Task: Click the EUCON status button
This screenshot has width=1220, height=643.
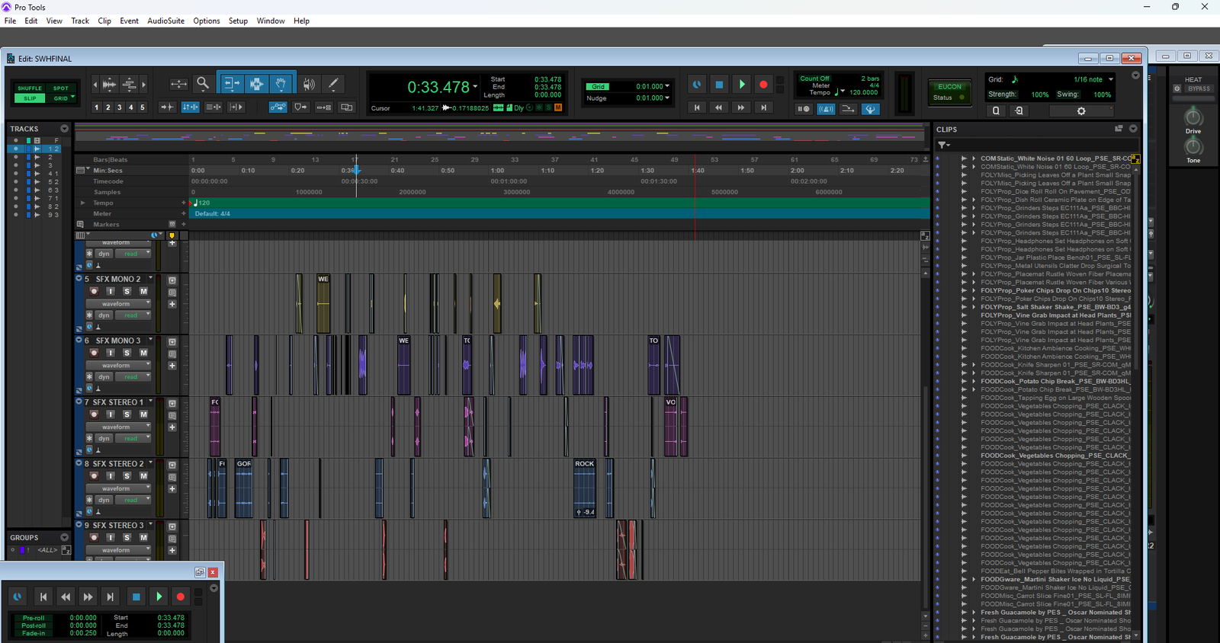Action: point(949,92)
